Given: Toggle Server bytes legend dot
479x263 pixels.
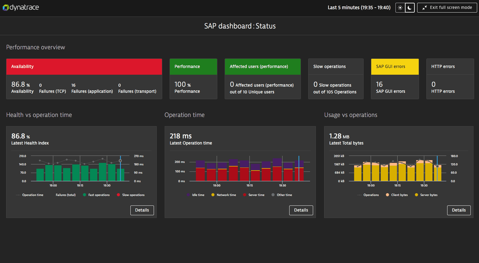Looking at the screenshot, I should click(x=416, y=195).
